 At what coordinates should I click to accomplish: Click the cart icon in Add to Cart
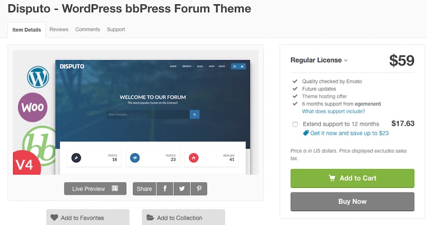[x=332, y=178]
